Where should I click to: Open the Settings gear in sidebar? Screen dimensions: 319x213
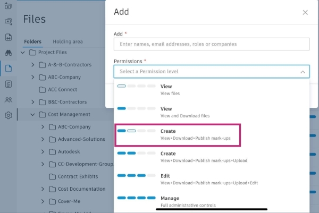point(9,115)
